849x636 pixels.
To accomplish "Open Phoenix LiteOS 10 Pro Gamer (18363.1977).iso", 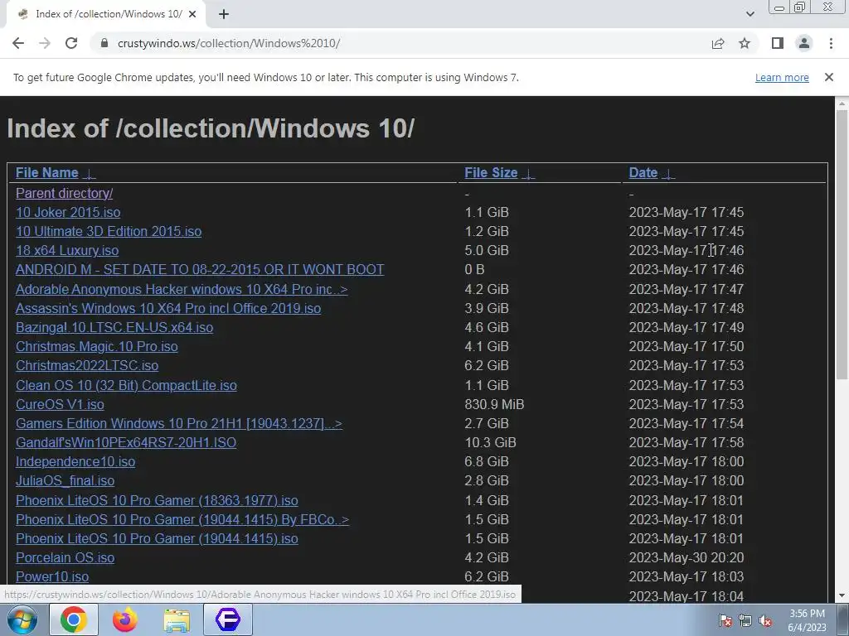I will (157, 500).
